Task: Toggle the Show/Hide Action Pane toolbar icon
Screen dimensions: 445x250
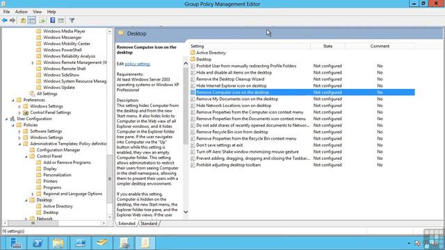Action: (60, 20)
